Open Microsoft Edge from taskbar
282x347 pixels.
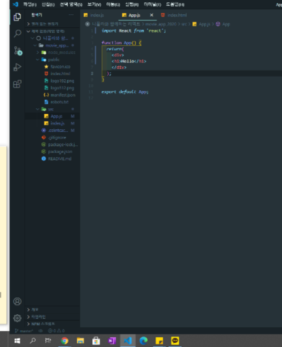pyautogui.click(x=143, y=340)
